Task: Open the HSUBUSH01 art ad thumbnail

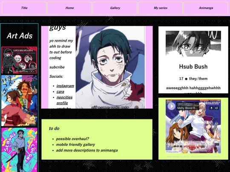Action: [19, 60]
